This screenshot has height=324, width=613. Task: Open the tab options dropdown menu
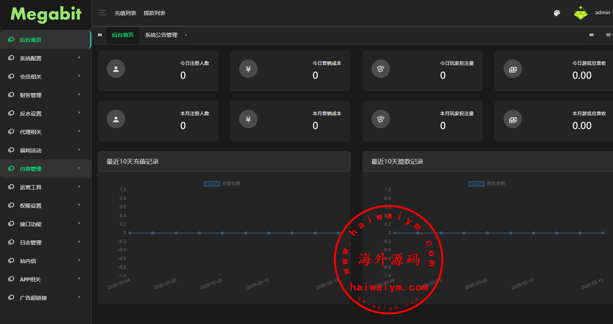click(x=608, y=35)
